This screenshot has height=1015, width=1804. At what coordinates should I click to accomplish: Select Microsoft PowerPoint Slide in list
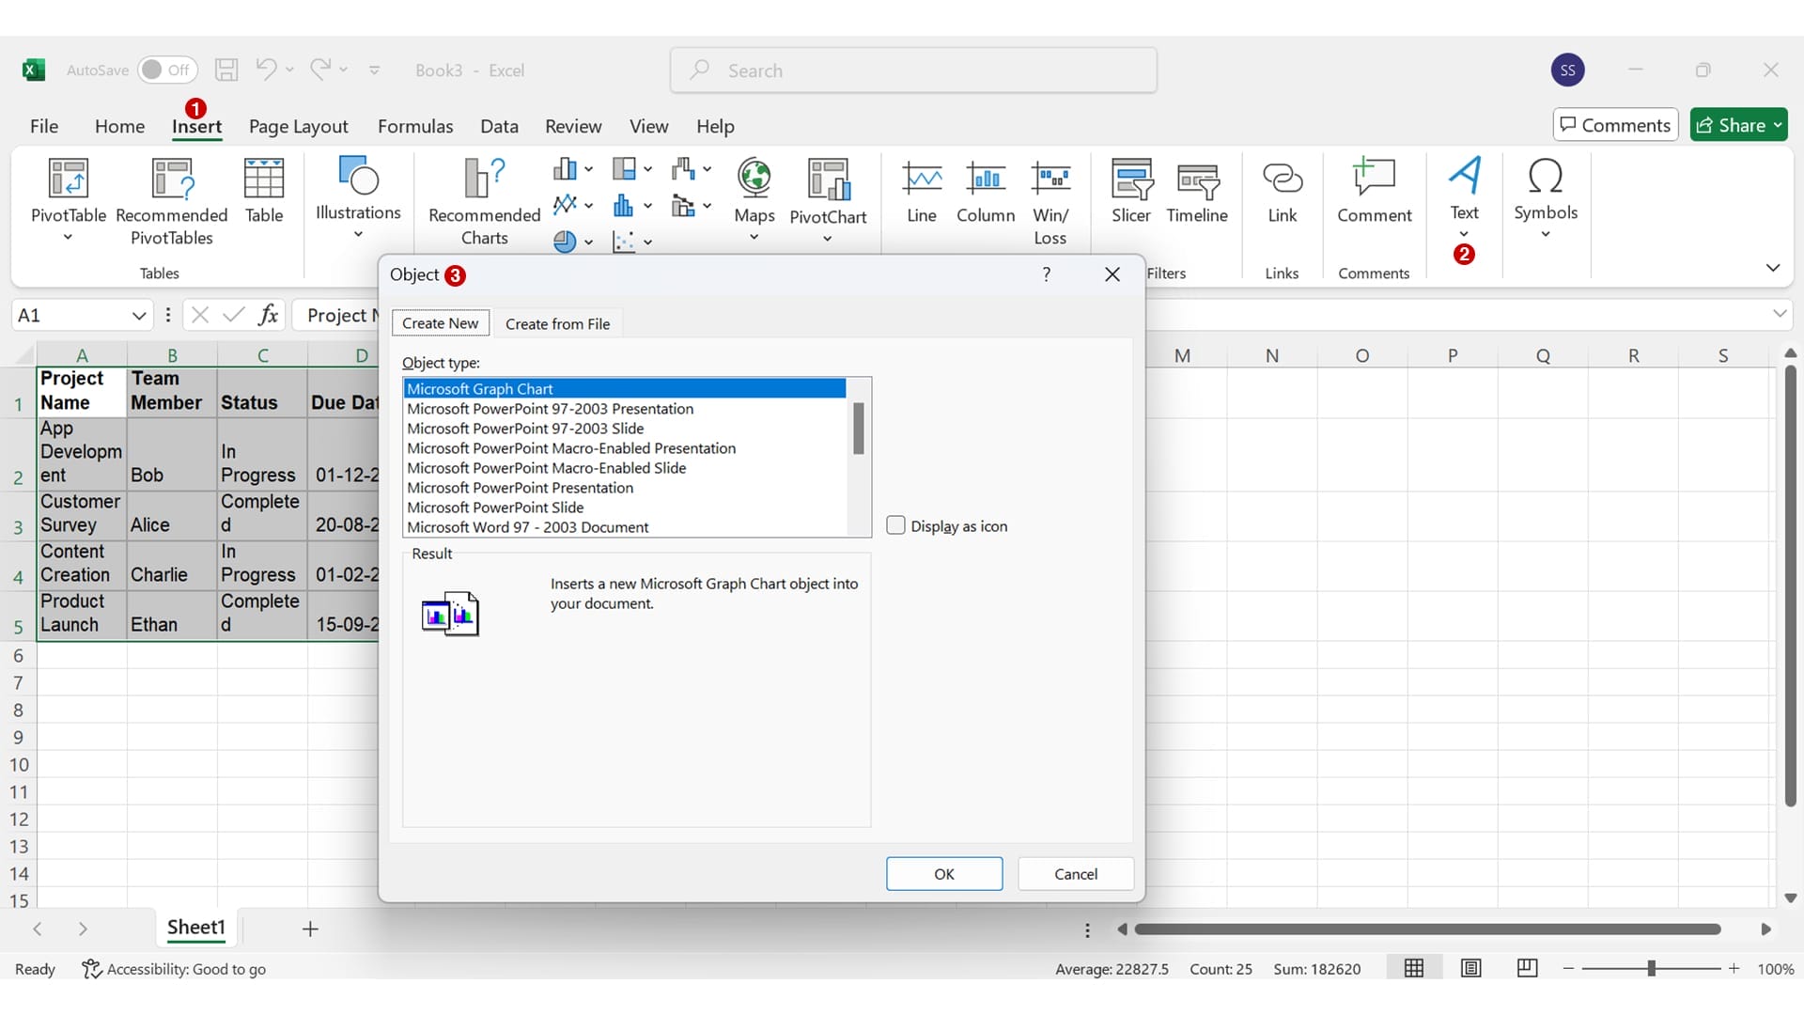(625, 507)
